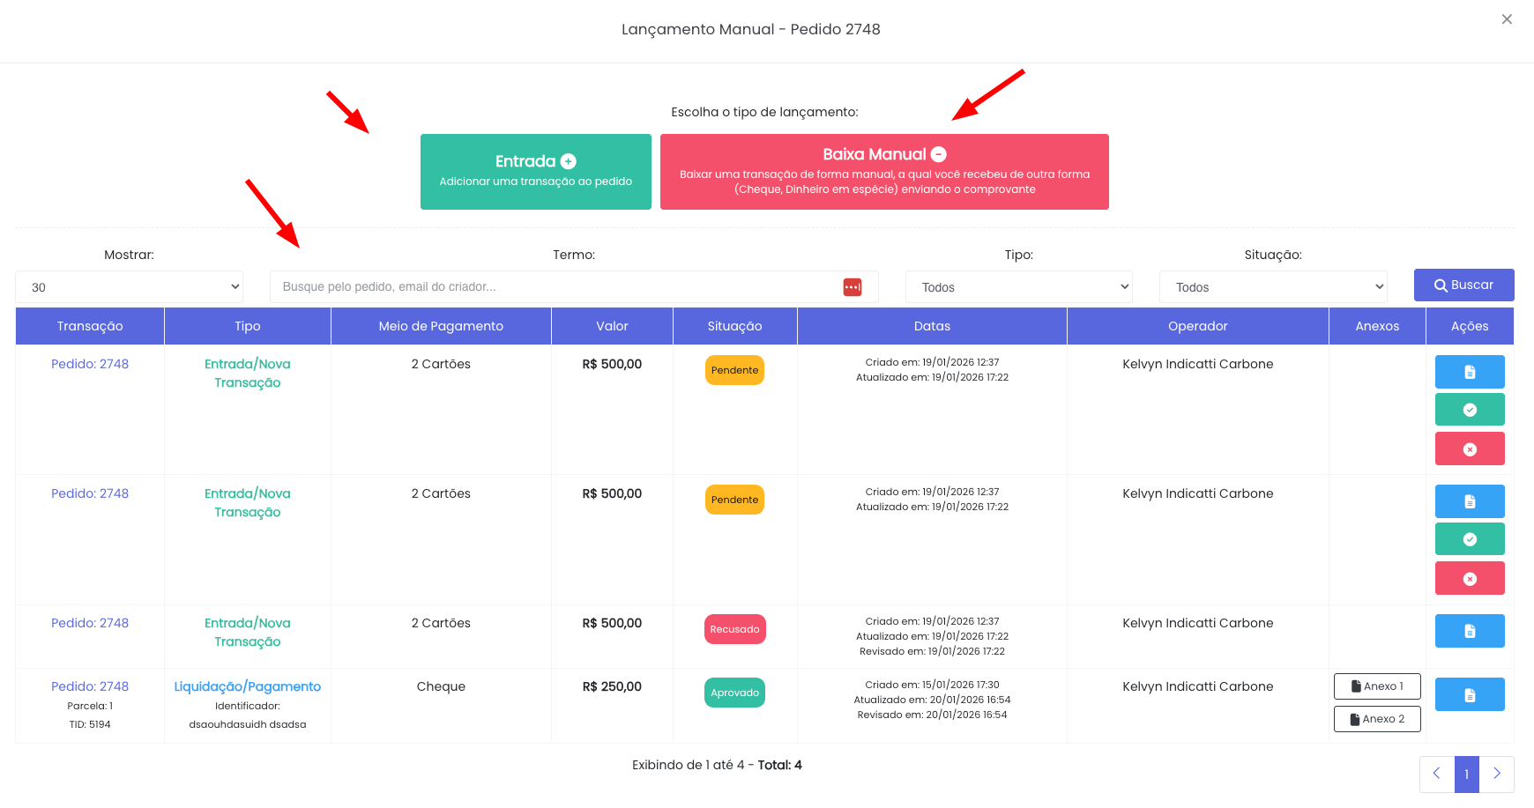
Task: Click the red password manager icon in search field
Action: [x=852, y=287]
